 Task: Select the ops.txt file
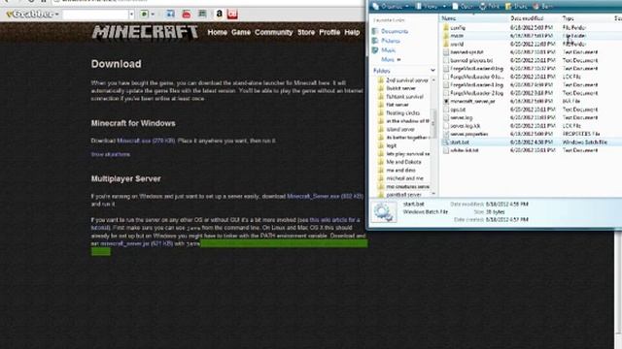point(455,110)
